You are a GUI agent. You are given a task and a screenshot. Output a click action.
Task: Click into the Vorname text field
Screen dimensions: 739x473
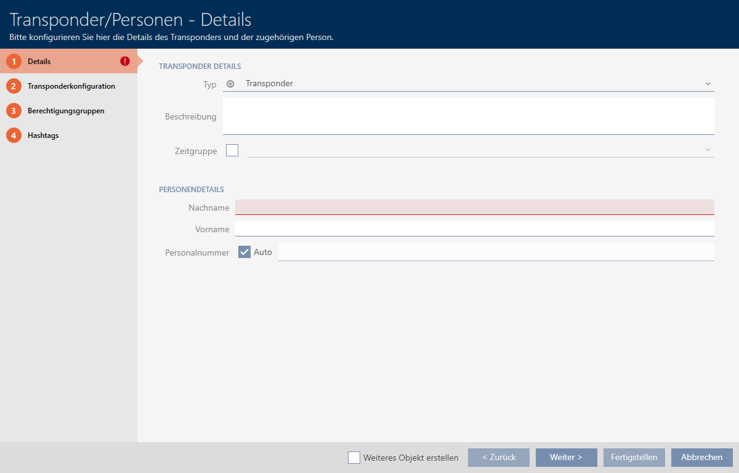[x=474, y=228]
